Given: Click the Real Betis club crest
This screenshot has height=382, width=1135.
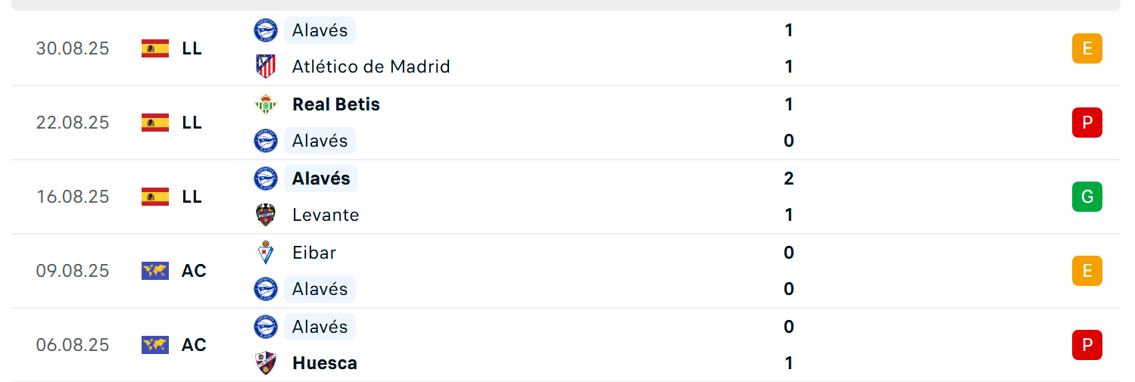Looking at the screenshot, I should 266,104.
